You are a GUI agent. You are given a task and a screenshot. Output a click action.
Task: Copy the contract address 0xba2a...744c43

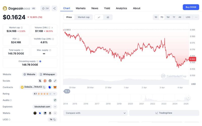tap(44, 87)
